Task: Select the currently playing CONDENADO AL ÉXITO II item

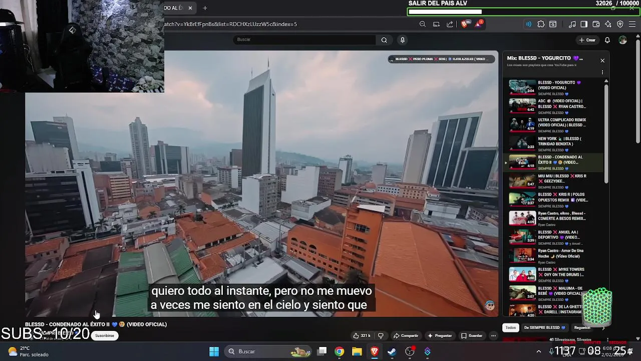Action: (554, 162)
